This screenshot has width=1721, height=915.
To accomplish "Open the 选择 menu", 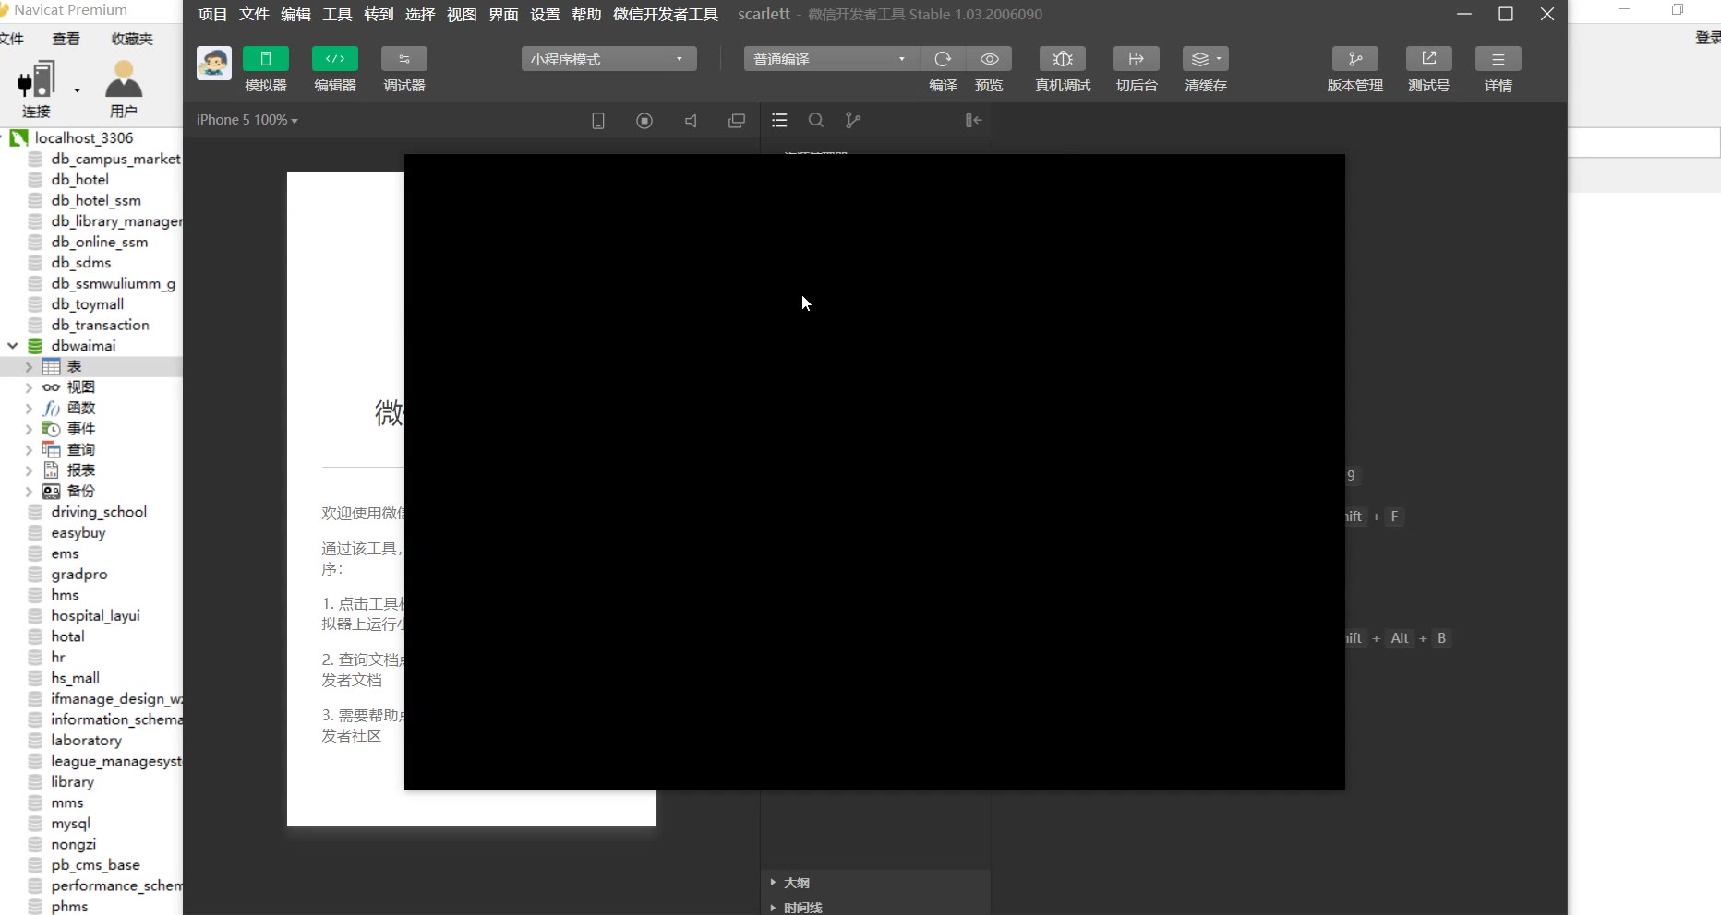I will [x=420, y=14].
